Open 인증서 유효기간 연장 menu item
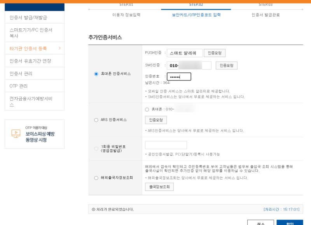311x225 pixels. click(x=35, y=61)
